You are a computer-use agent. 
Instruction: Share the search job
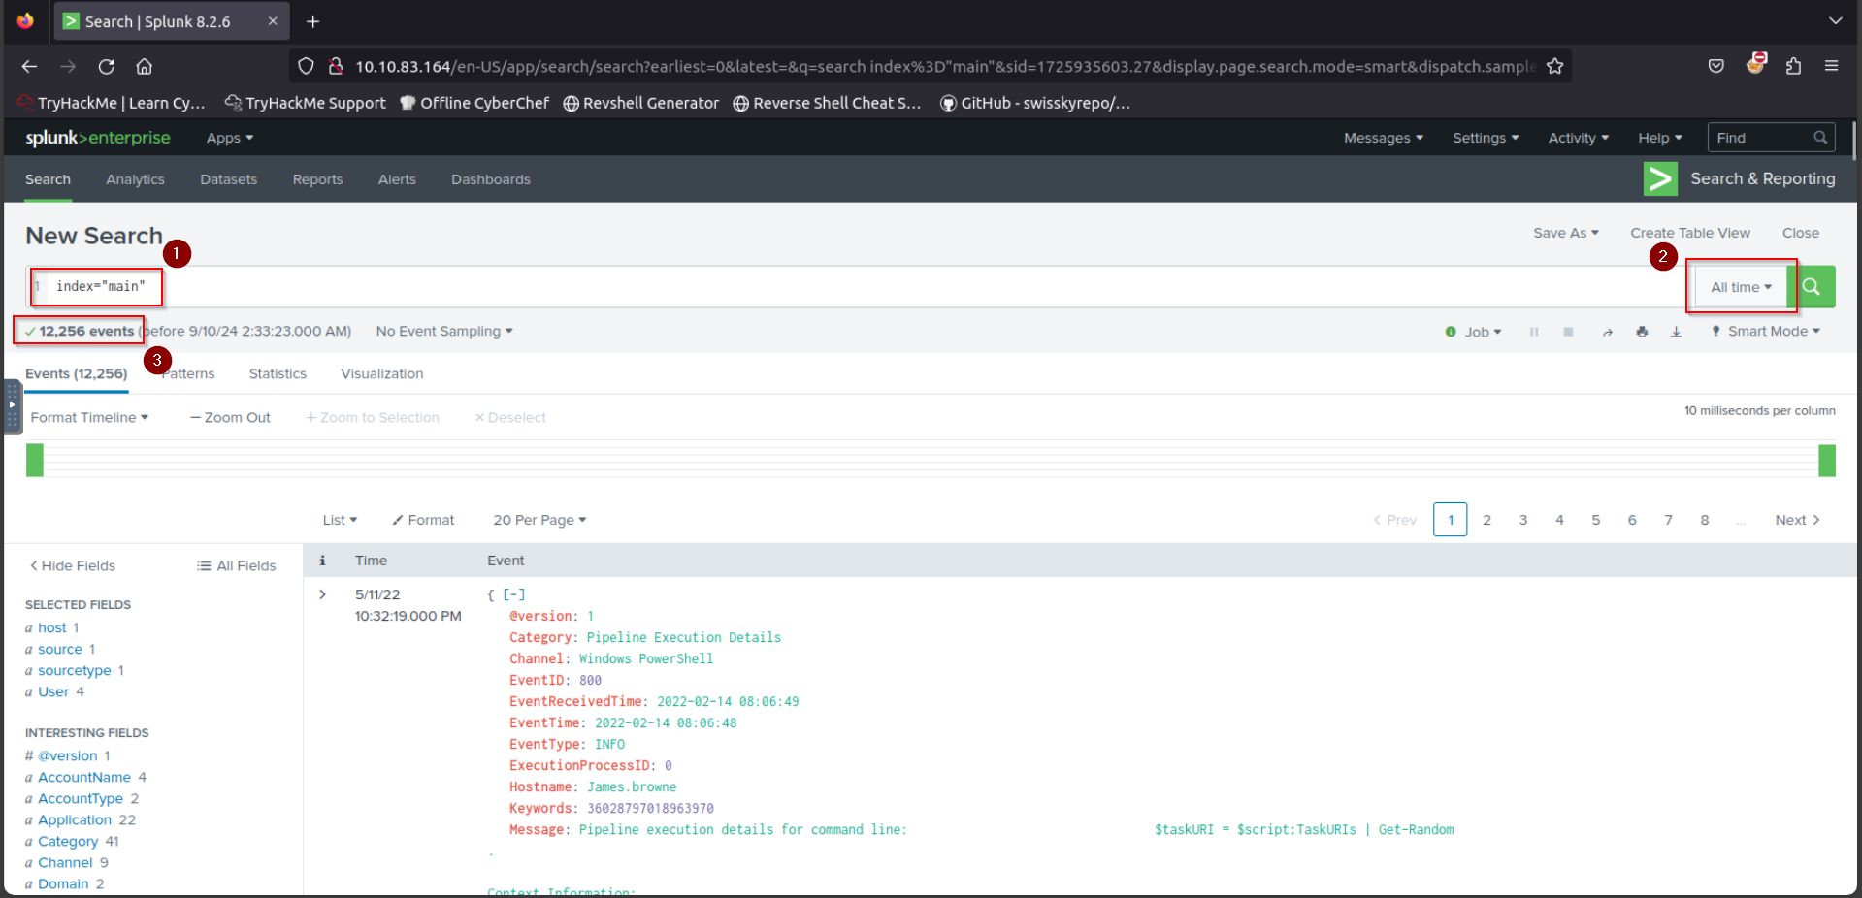[x=1607, y=332]
